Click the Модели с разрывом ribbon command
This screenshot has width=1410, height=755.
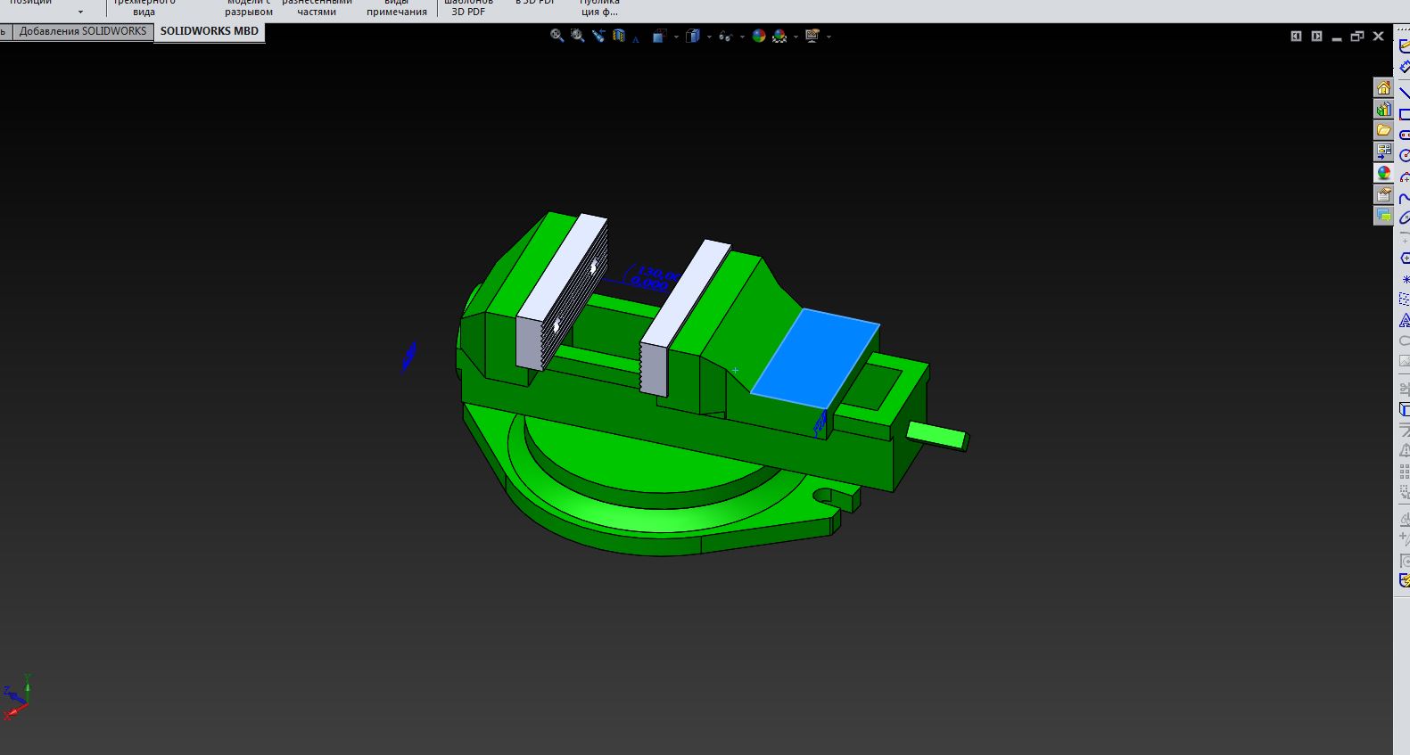[249, 7]
